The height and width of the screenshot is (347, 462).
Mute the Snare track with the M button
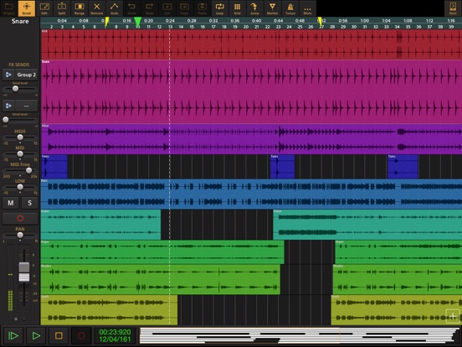tap(11, 203)
